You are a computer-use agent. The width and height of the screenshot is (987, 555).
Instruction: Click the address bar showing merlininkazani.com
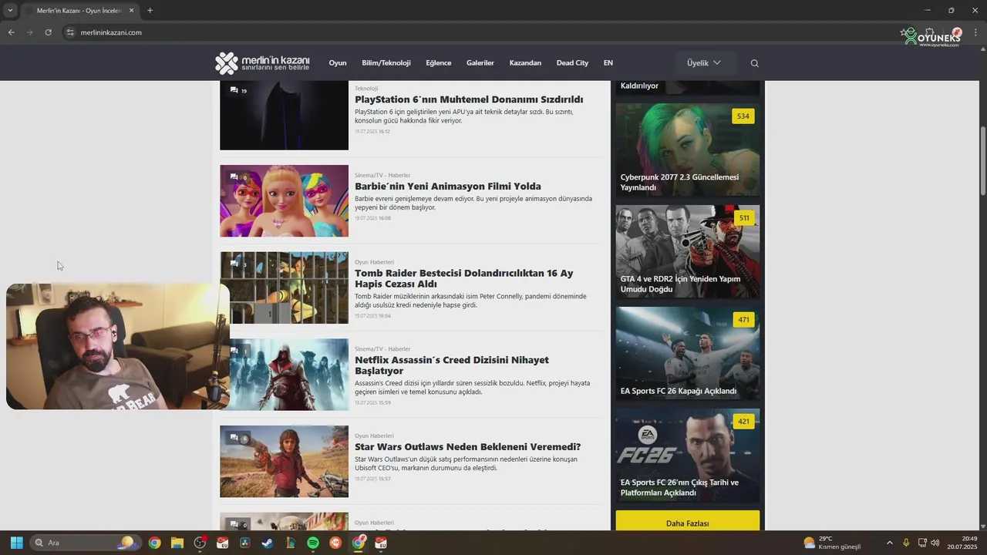[478, 32]
